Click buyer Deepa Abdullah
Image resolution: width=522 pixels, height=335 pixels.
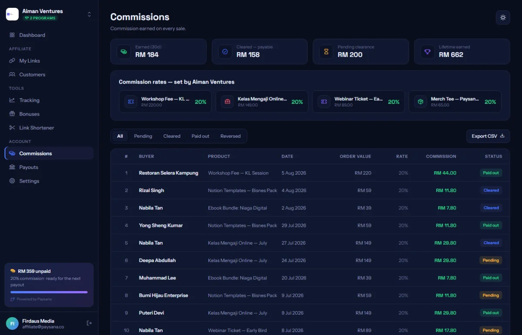tap(157, 260)
